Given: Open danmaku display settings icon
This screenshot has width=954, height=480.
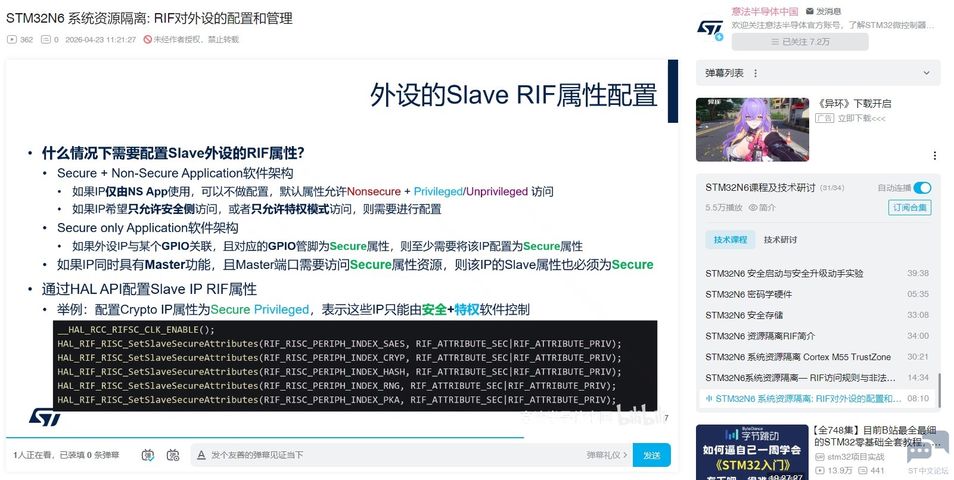Looking at the screenshot, I should 173,455.
